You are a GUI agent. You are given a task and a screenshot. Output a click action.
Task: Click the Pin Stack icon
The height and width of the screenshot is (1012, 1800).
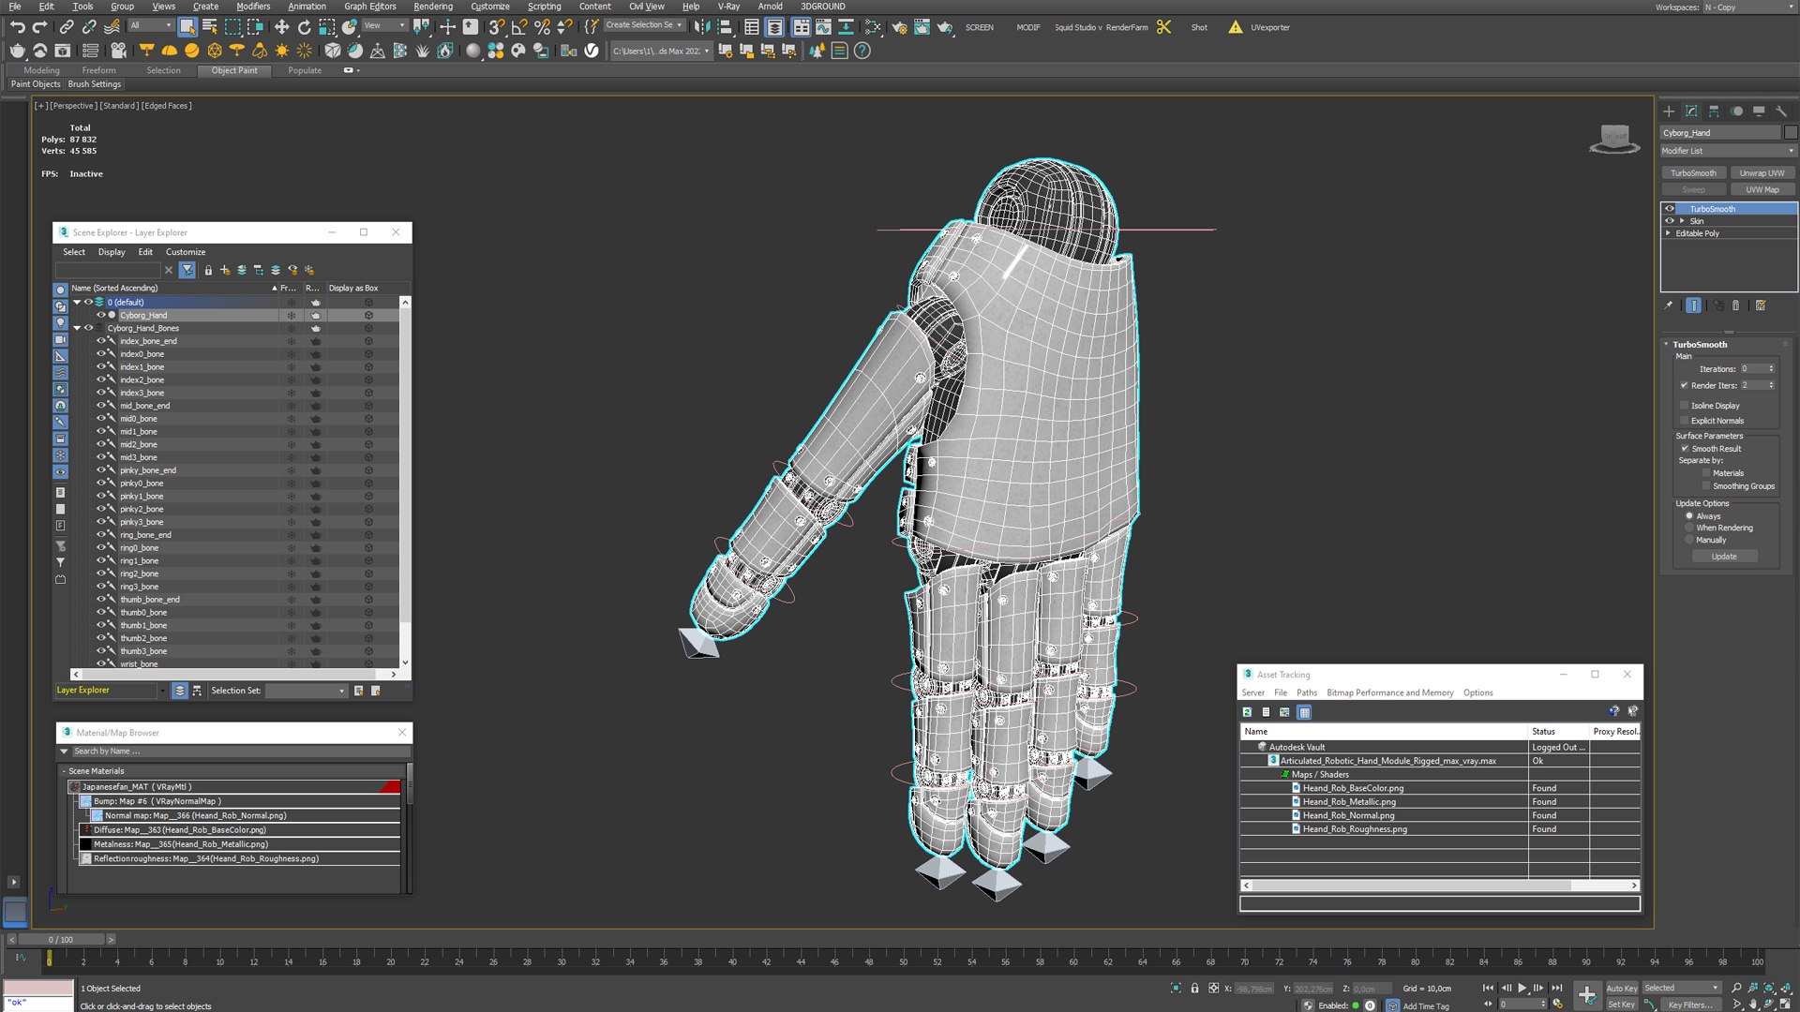click(x=1668, y=305)
